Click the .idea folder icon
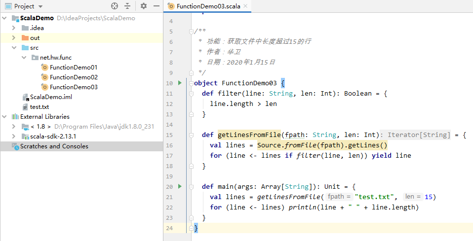 [25, 28]
